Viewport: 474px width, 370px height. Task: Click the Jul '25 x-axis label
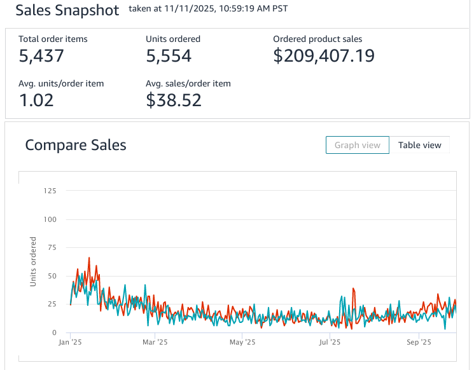click(x=330, y=342)
